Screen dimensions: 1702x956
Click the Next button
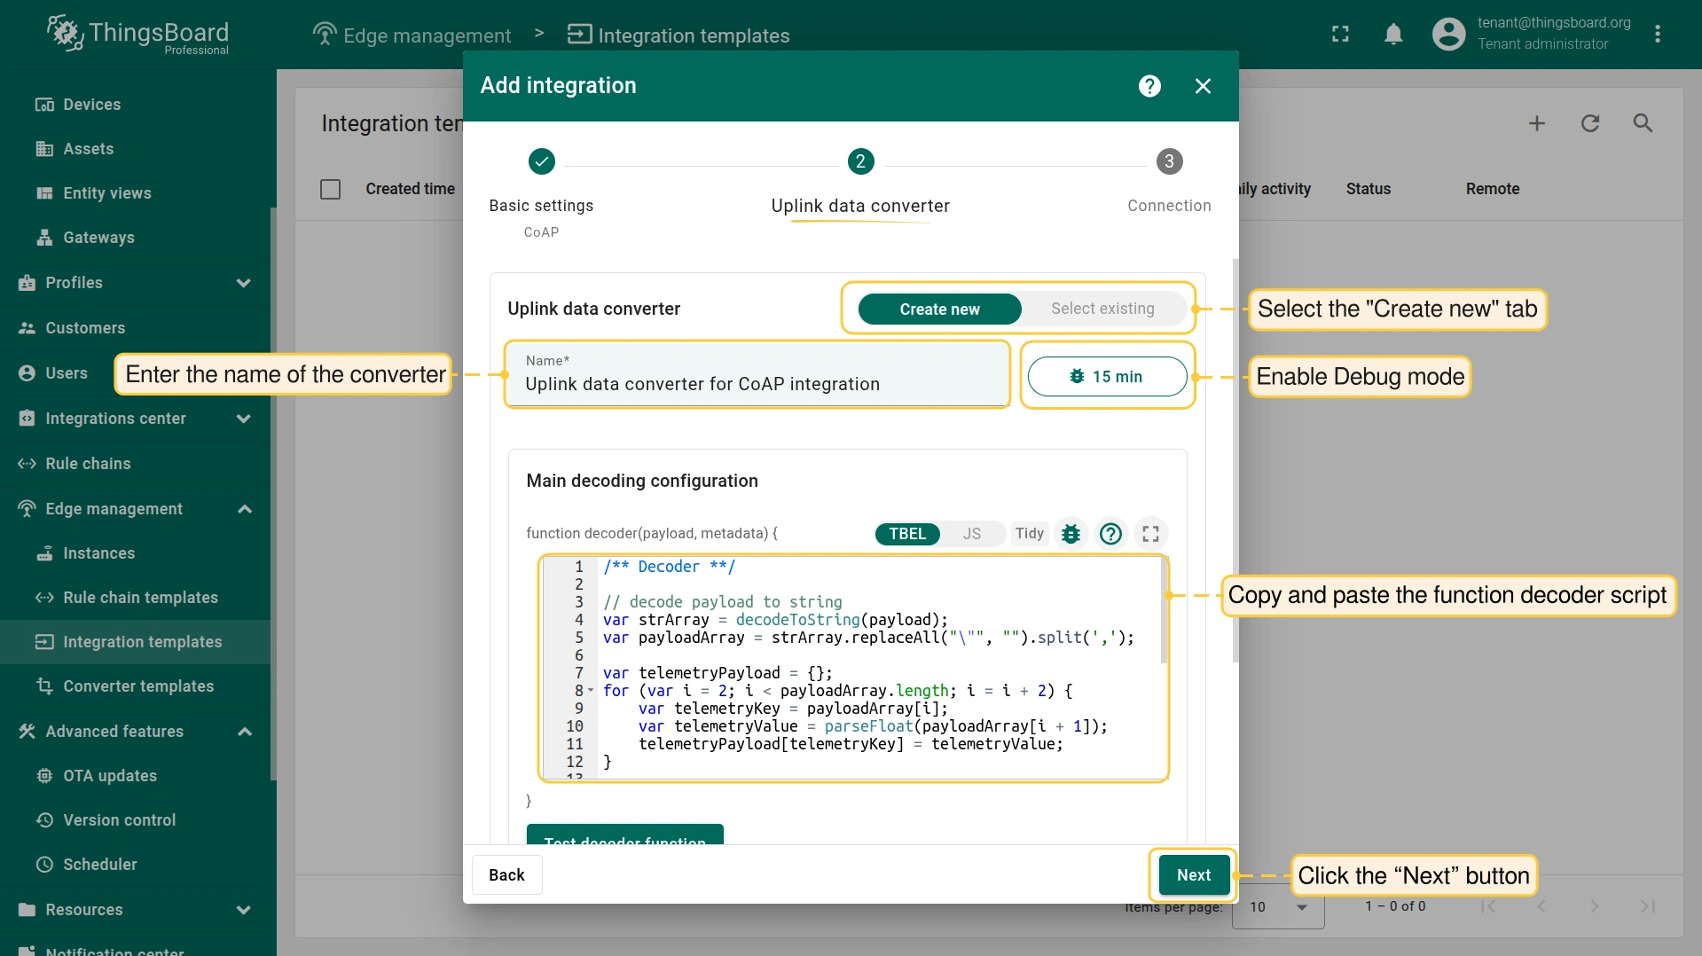1193,875
